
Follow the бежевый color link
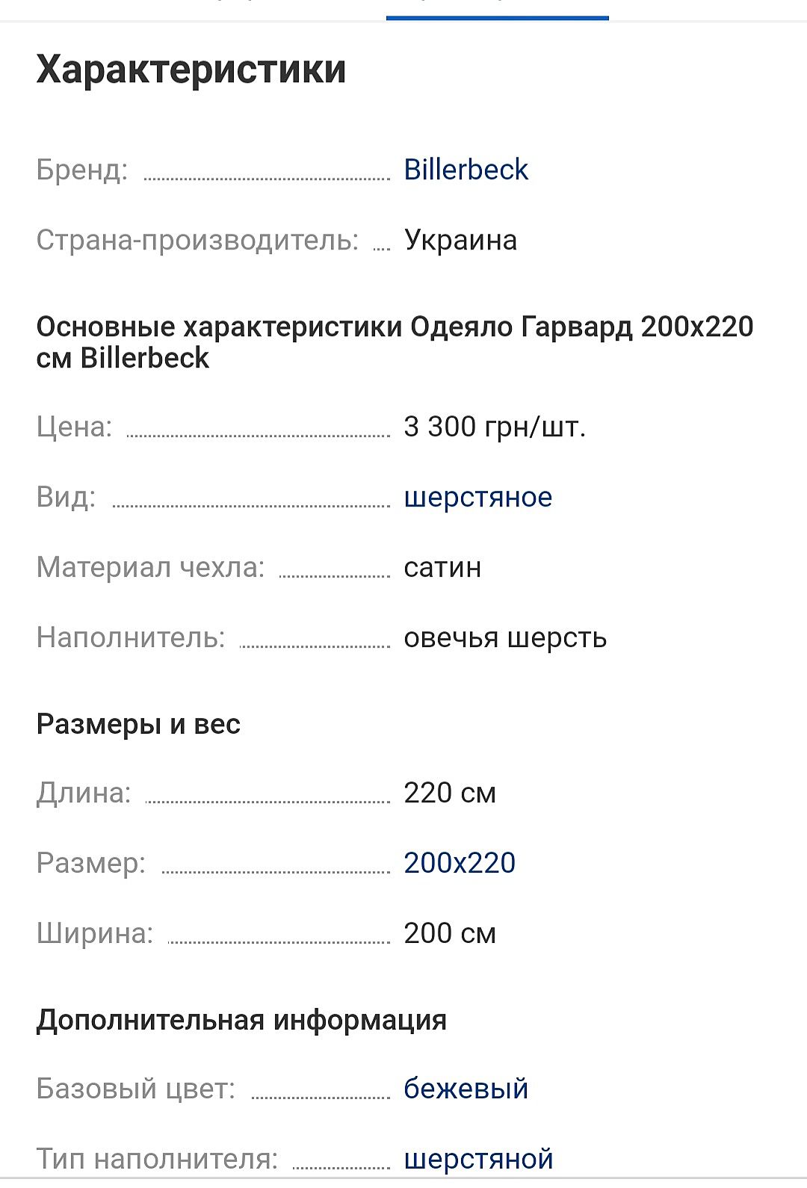coord(466,1089)
